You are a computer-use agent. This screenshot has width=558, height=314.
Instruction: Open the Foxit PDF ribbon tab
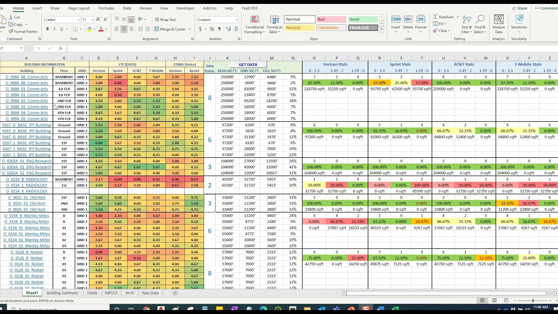250,8
